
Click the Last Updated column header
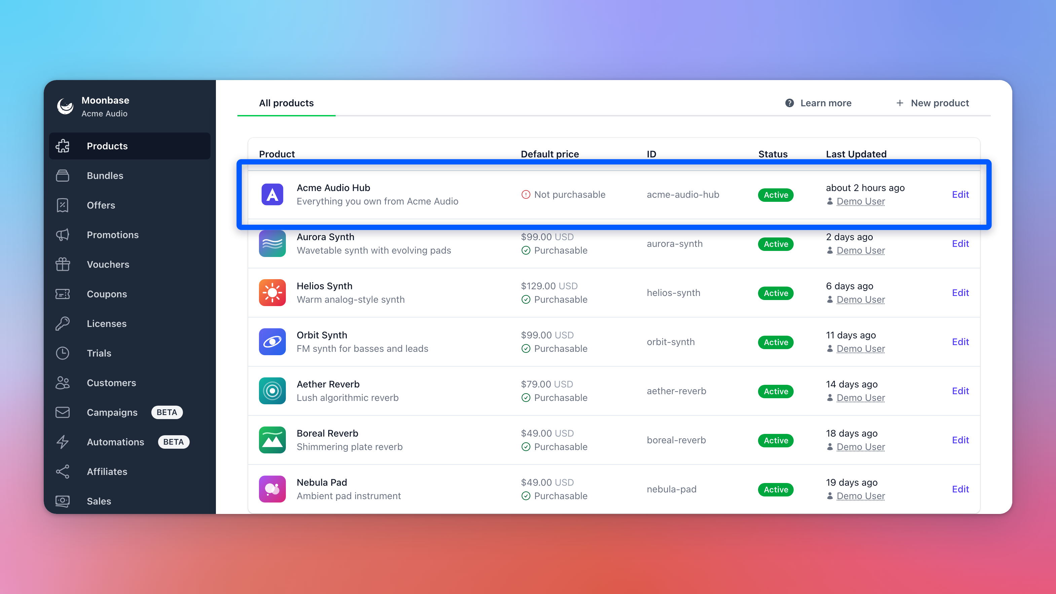tap(856, 154)
